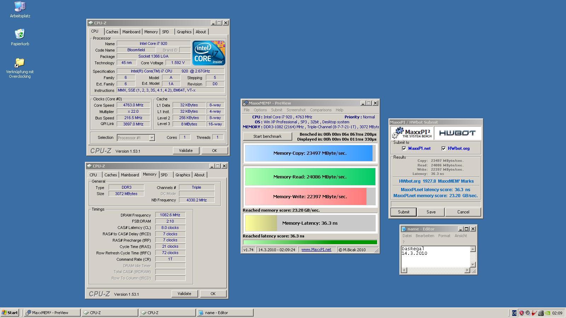This screenshot has width=566, height=318.
Task: Click Submit button in HWbot Submit window
Action: pyautogui.click(x=404, y=212)
